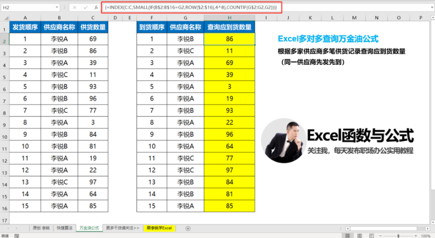
Task: Switch to Normal view icon in status bar
Action: tap(347, 235)
